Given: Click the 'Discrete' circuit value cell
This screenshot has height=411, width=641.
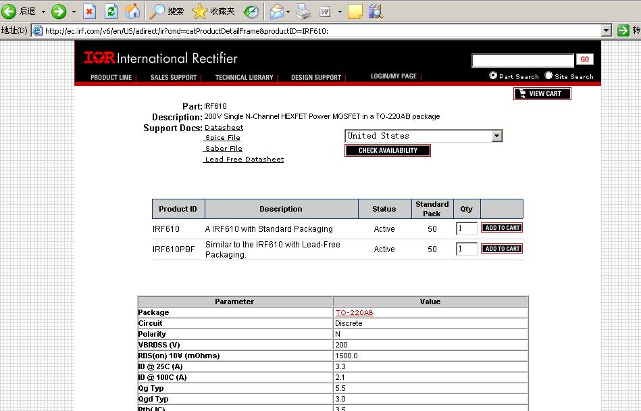Looking at the screenshot, I should click(430, 323).
